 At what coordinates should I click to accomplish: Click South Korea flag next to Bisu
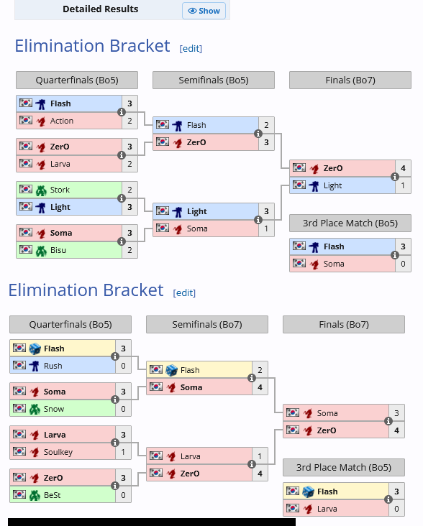(x=26, y=249)
